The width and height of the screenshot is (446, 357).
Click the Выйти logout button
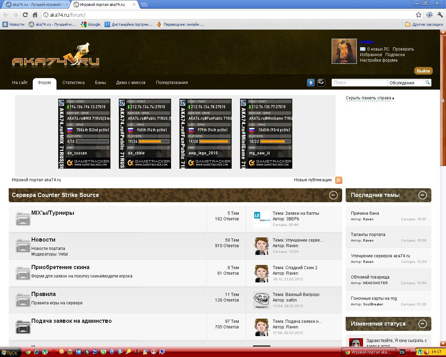(x=423, y=71)
